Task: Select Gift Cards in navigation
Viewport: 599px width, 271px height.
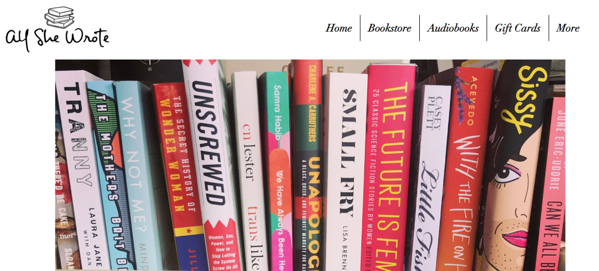Action: pos(517,28)
